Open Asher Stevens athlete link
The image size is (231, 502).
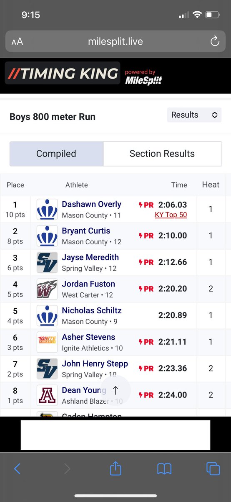(88, 337)
